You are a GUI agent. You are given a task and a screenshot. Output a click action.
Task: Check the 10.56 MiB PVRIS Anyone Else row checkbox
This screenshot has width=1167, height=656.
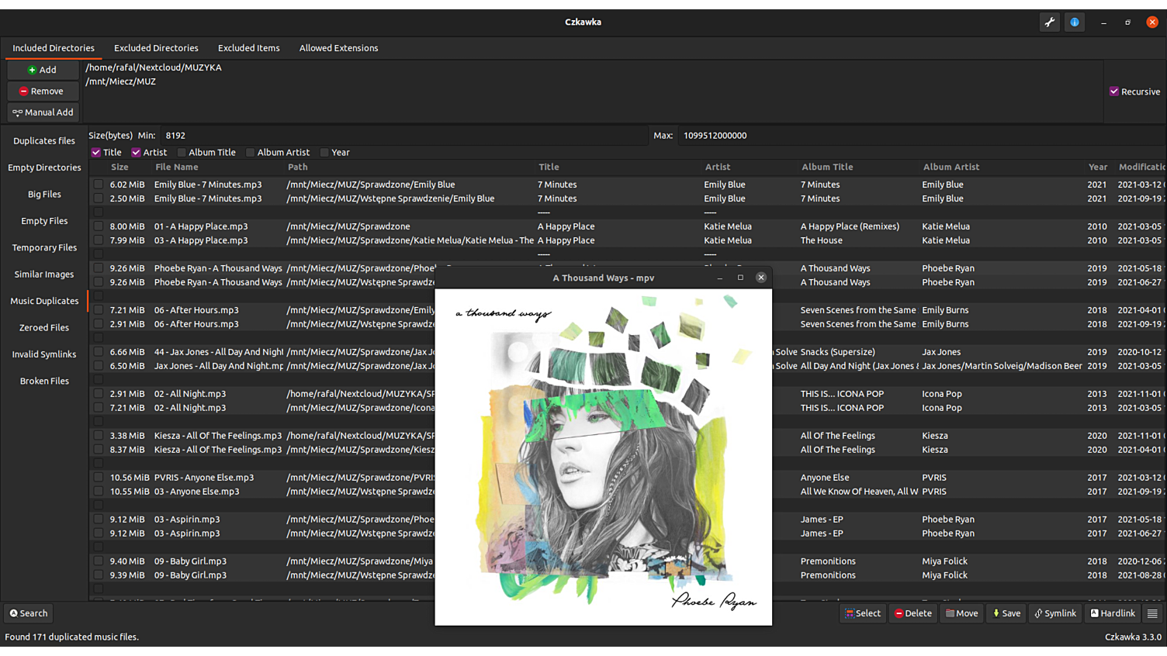pos(99,478)
